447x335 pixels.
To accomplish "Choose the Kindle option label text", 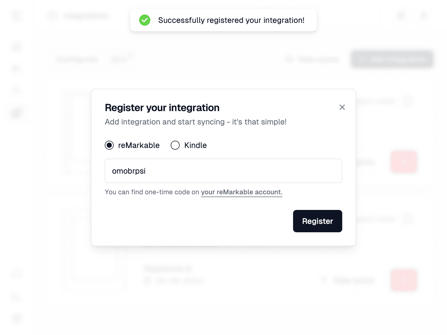I will pos(196,145).
